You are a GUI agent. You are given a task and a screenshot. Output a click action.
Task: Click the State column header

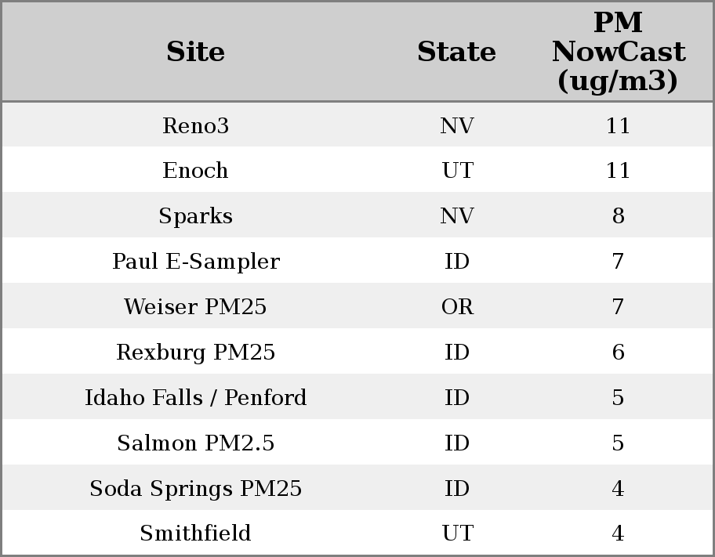point(456,52)
